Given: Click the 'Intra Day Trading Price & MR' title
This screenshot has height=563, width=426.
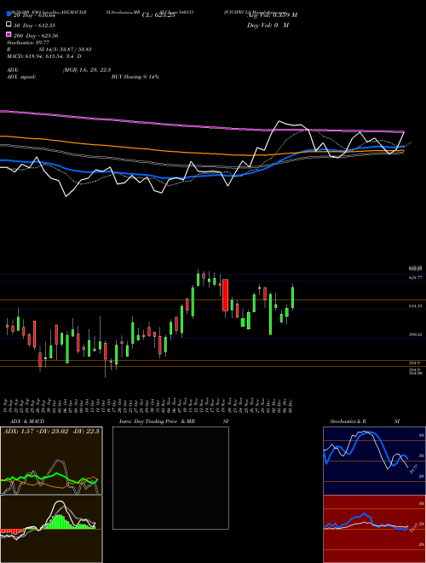Looking at the screenshot, I should pyautogui.click(x=157, y=421).
